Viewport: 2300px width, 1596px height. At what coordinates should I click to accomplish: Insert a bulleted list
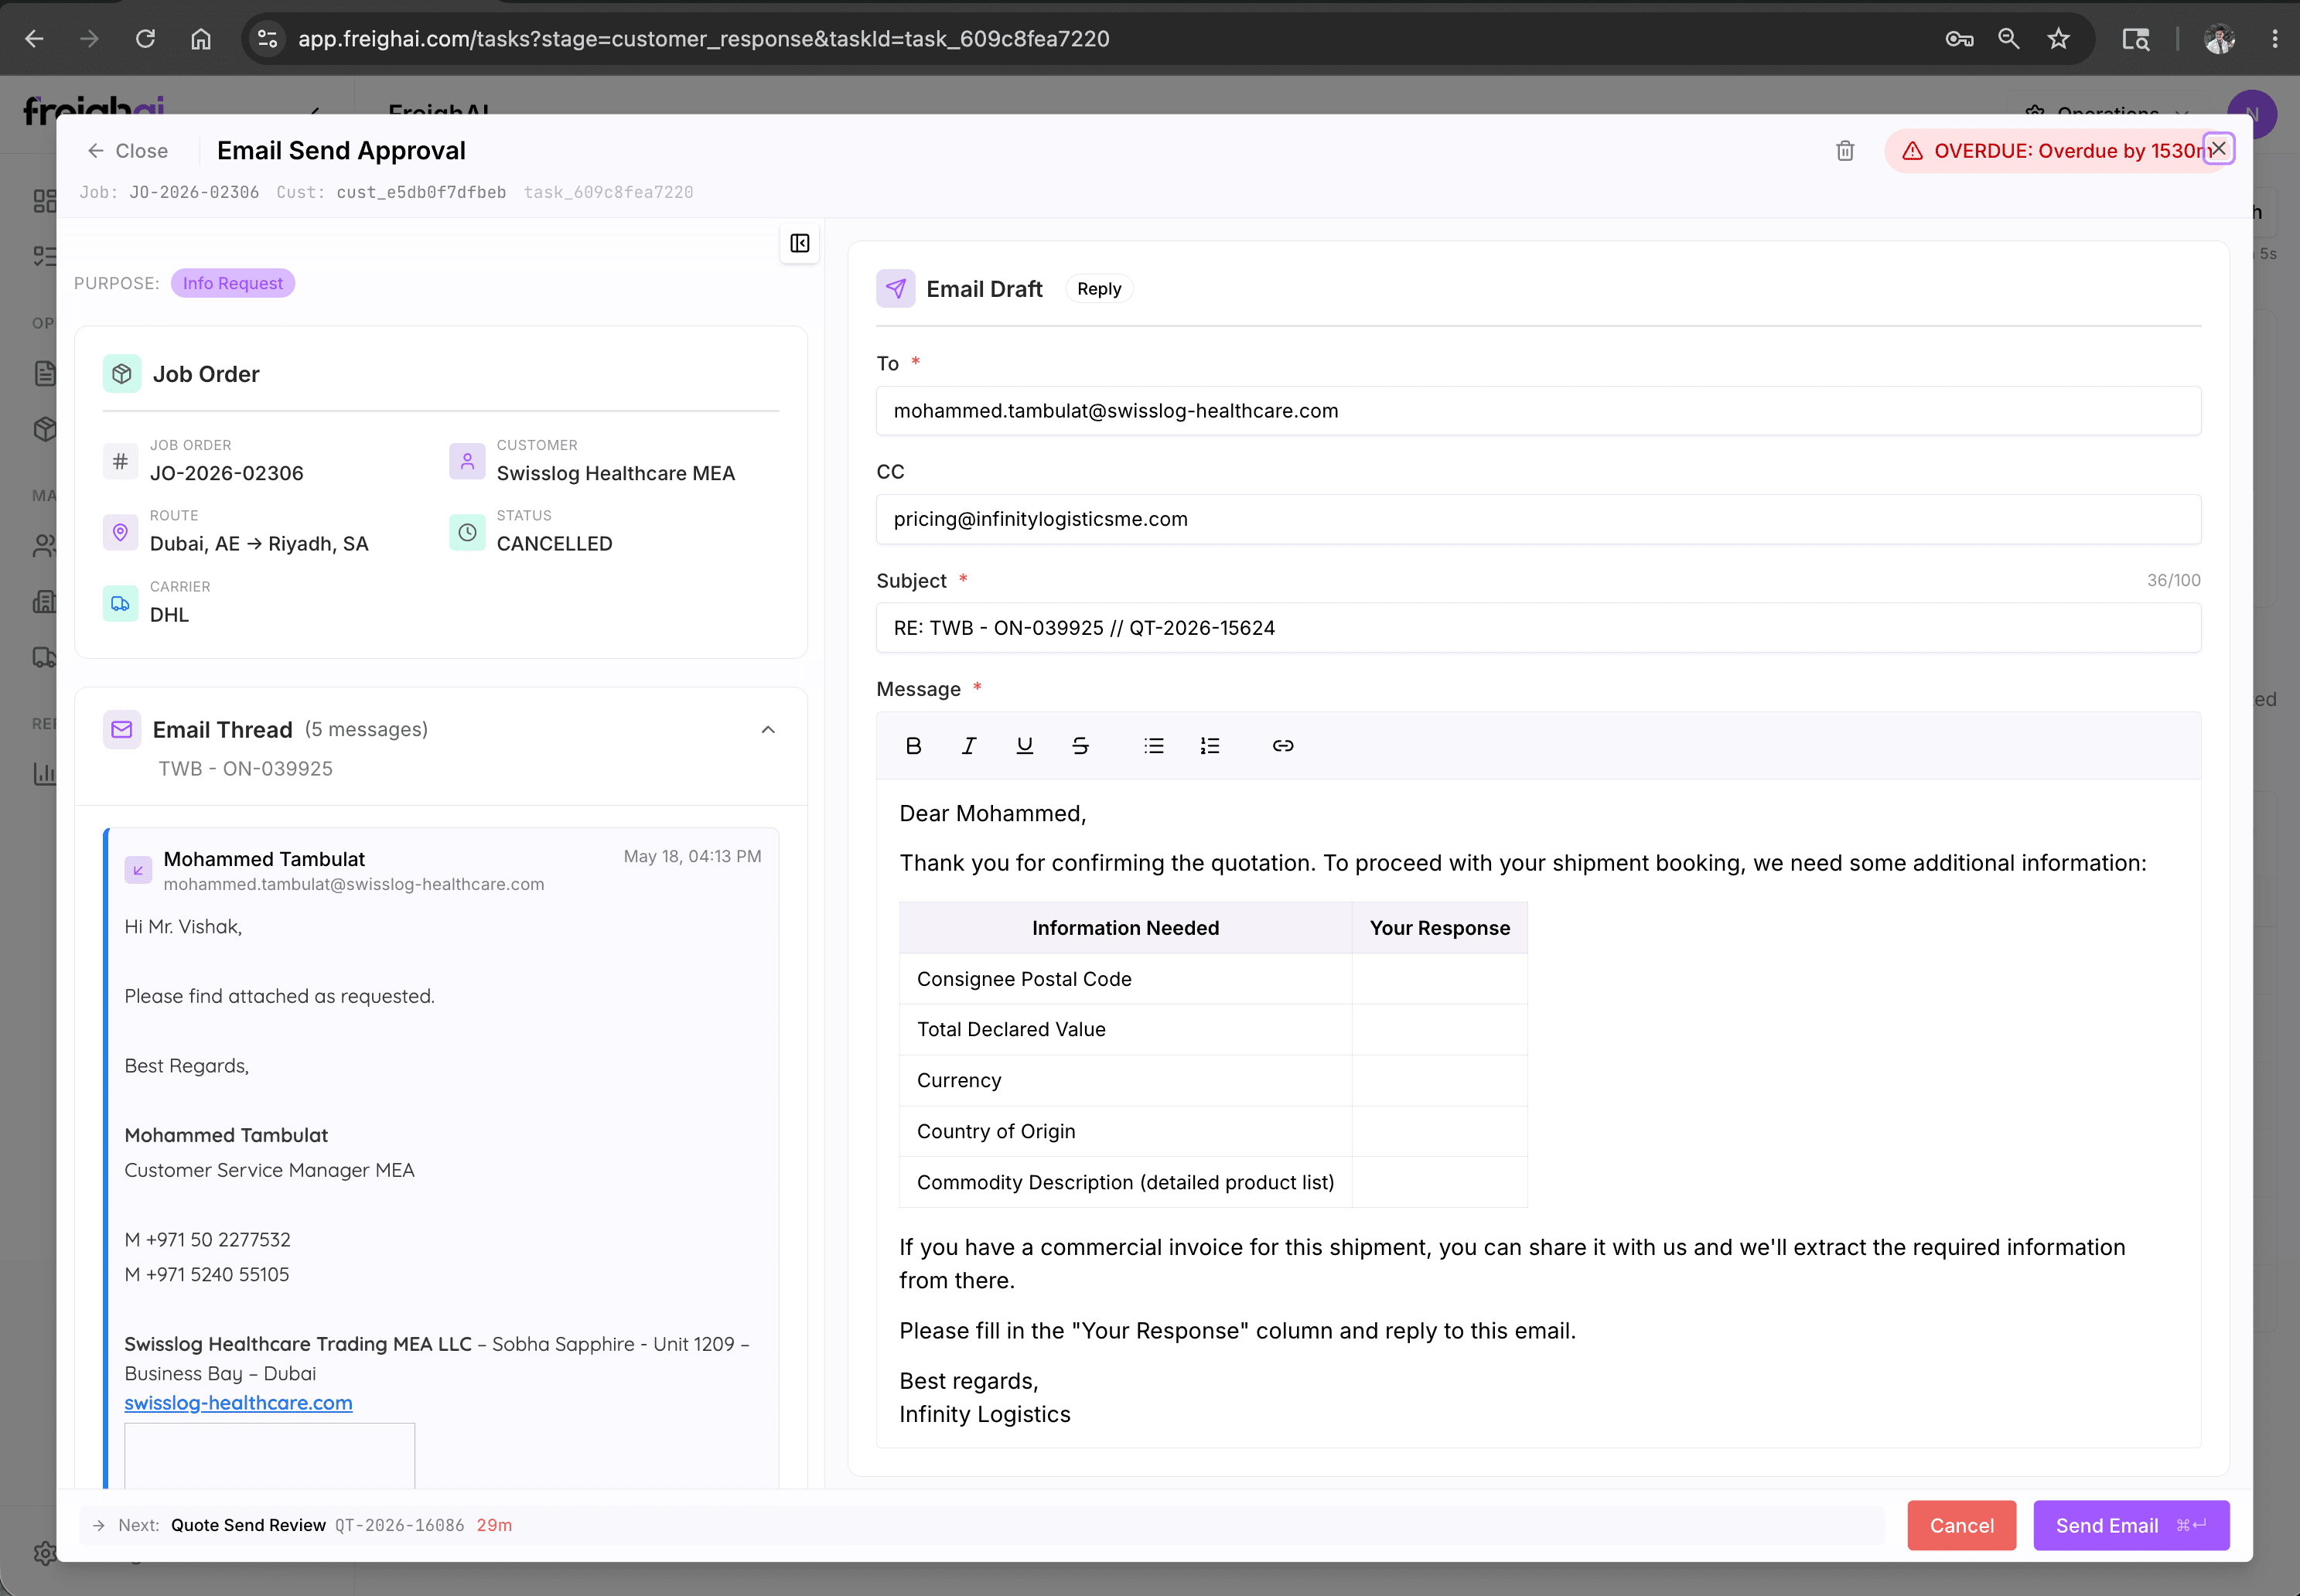[x=1154, y=746]
